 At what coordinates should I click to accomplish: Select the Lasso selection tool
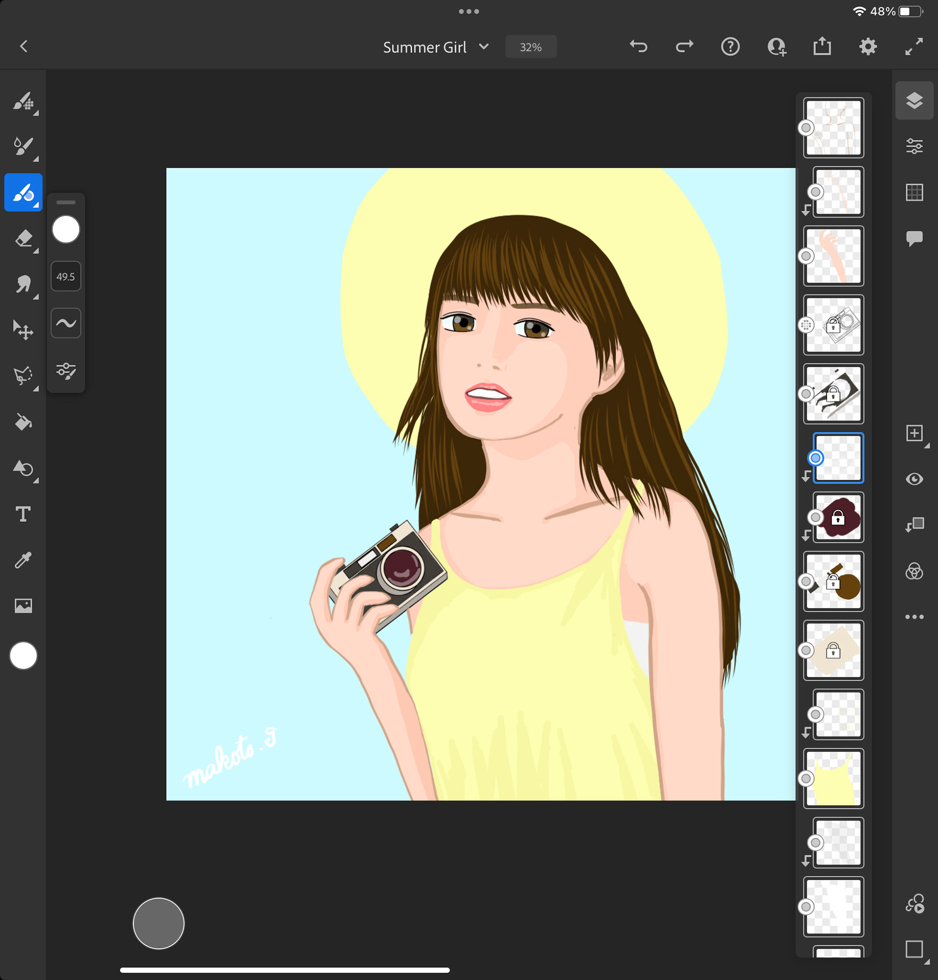tap(23, 376)
